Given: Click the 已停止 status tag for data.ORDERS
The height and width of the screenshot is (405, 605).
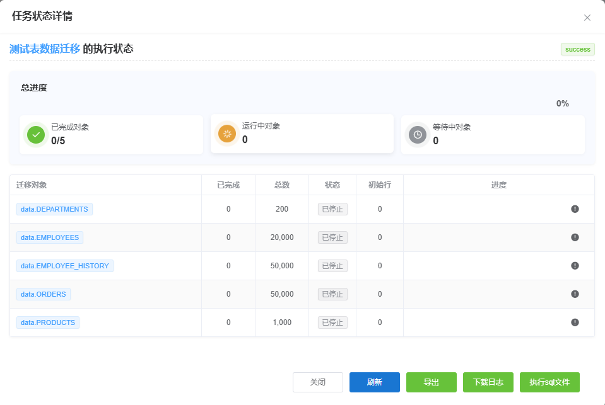Looking at the screenshot, I should coord(332,294).
